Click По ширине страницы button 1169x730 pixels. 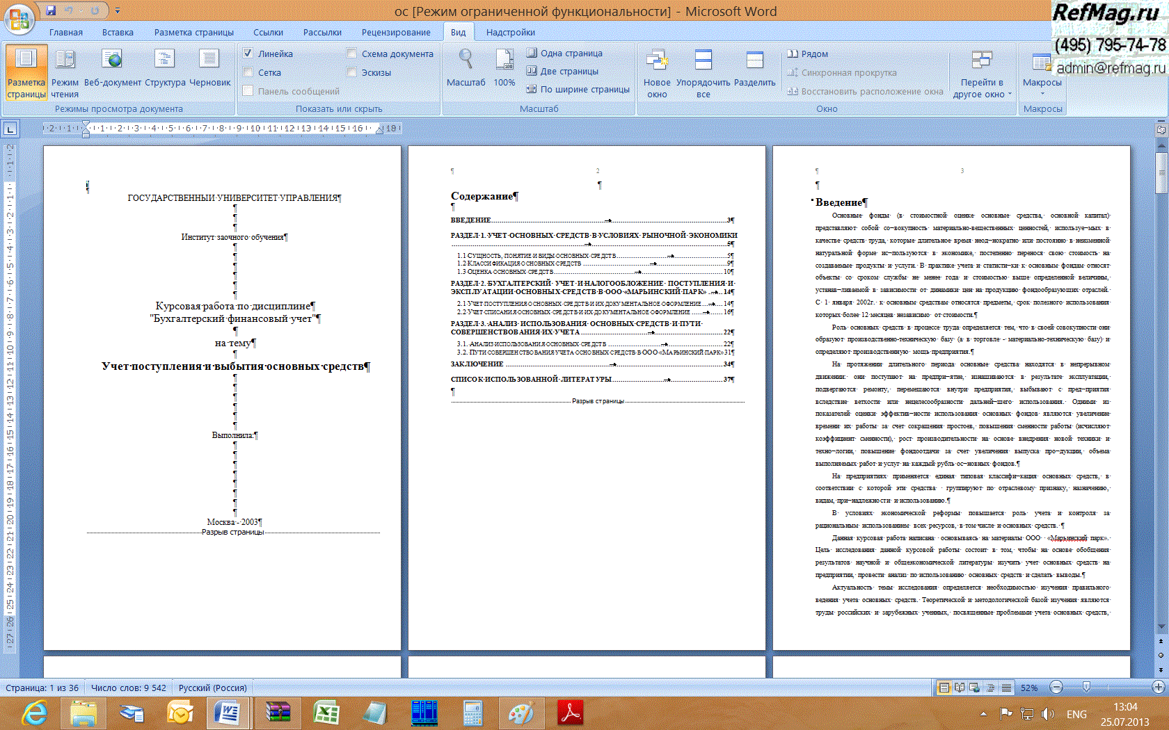[x=578, y=89]
